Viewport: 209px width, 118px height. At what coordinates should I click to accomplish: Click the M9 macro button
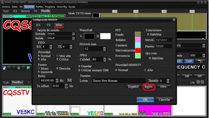[x=199, y=76]
